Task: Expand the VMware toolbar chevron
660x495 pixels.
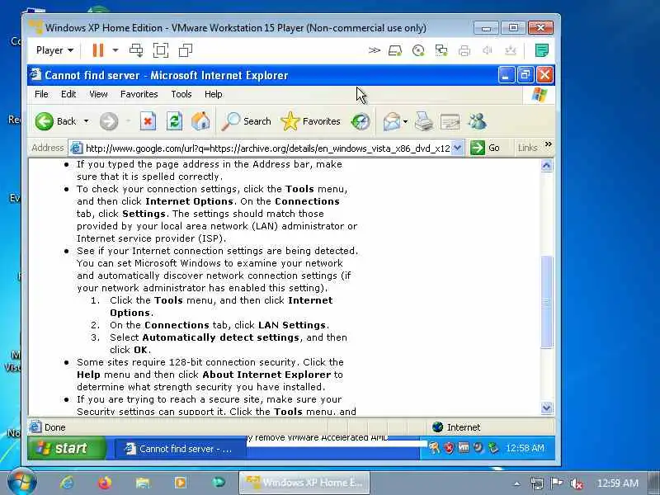Action: pyautogui.click(x=375, y=50)
